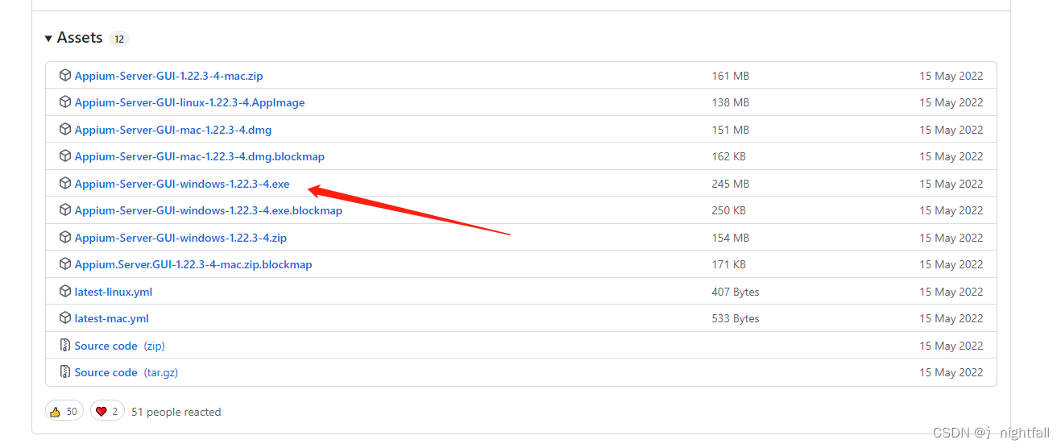Click the 171 KB size value
Screen dimensions: 1061x448
pos(729,264)
